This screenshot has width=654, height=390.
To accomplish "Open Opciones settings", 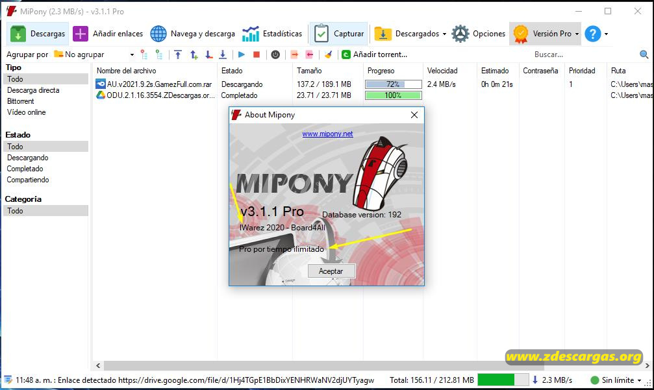I will click(479, 34).
